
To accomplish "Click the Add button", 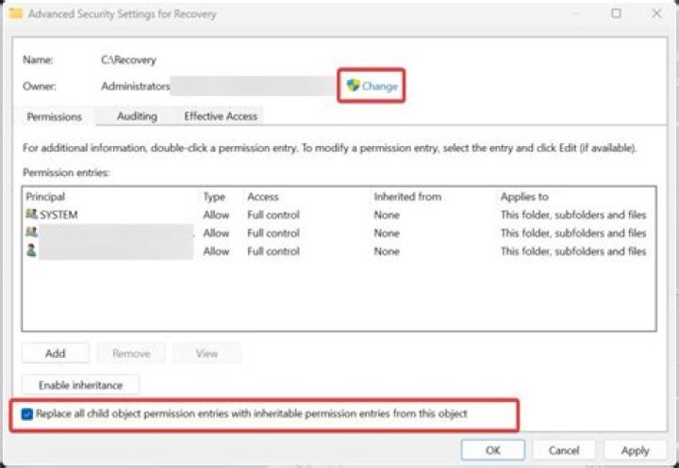I will pos(56,353).
